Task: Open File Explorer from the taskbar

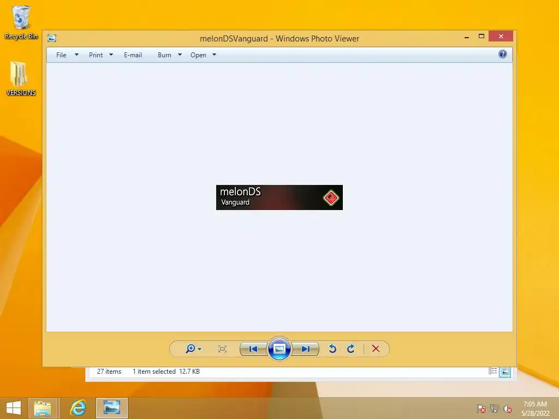Action: (x=43, y=408)
